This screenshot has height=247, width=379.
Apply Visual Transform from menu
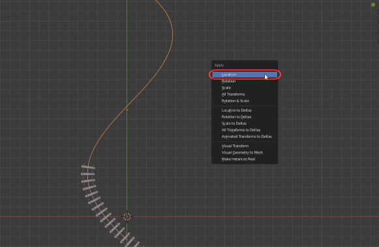pos(245,146)
